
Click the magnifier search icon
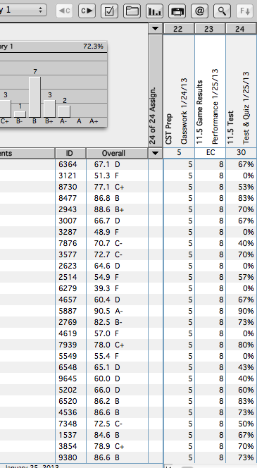(x=222, y=11)
